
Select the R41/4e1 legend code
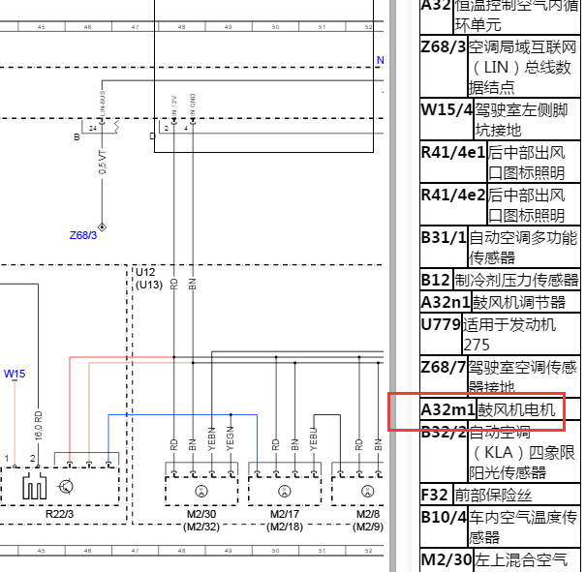tap(453, 152)
